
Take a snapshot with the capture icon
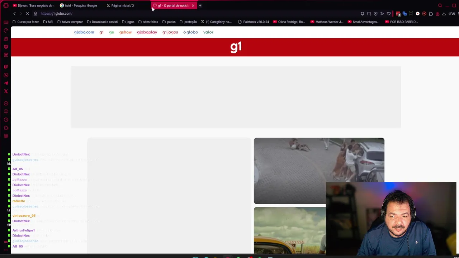click(369, 14)
